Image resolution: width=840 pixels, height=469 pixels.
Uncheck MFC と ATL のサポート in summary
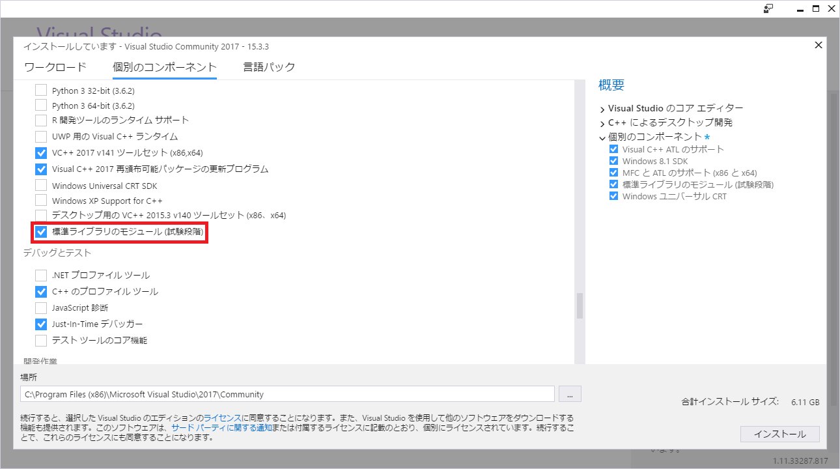click(x=613, y=173)
